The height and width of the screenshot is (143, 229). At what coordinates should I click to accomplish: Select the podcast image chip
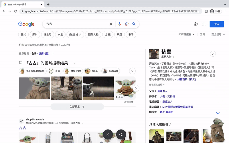[x=110, y=71]
